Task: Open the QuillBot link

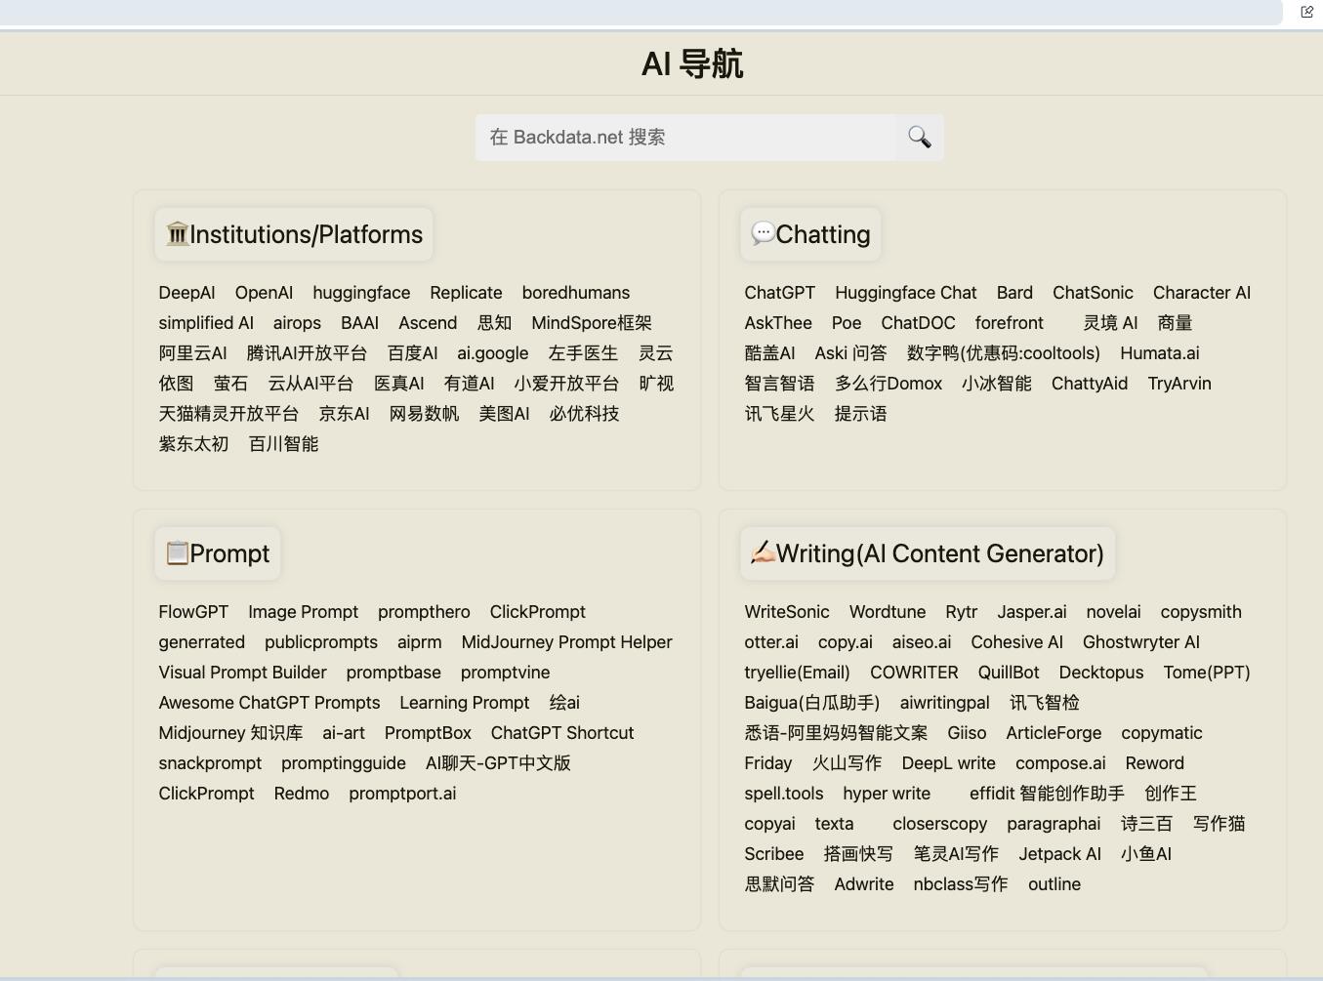Action: (x=1008, y=673)
